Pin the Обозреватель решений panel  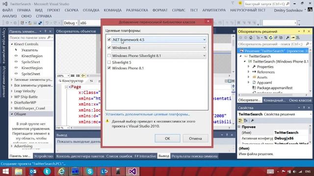click(304, 31)
